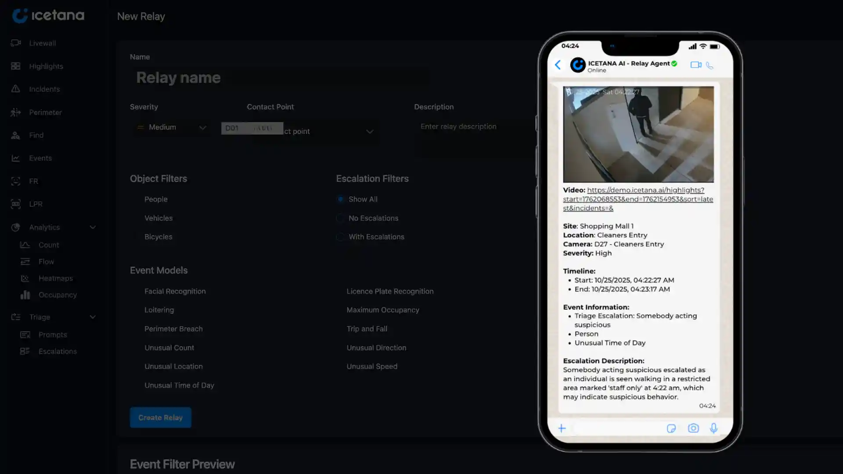Click the Escalations list icon
This screenshot has height=474, width=843.
coord(25,351)
